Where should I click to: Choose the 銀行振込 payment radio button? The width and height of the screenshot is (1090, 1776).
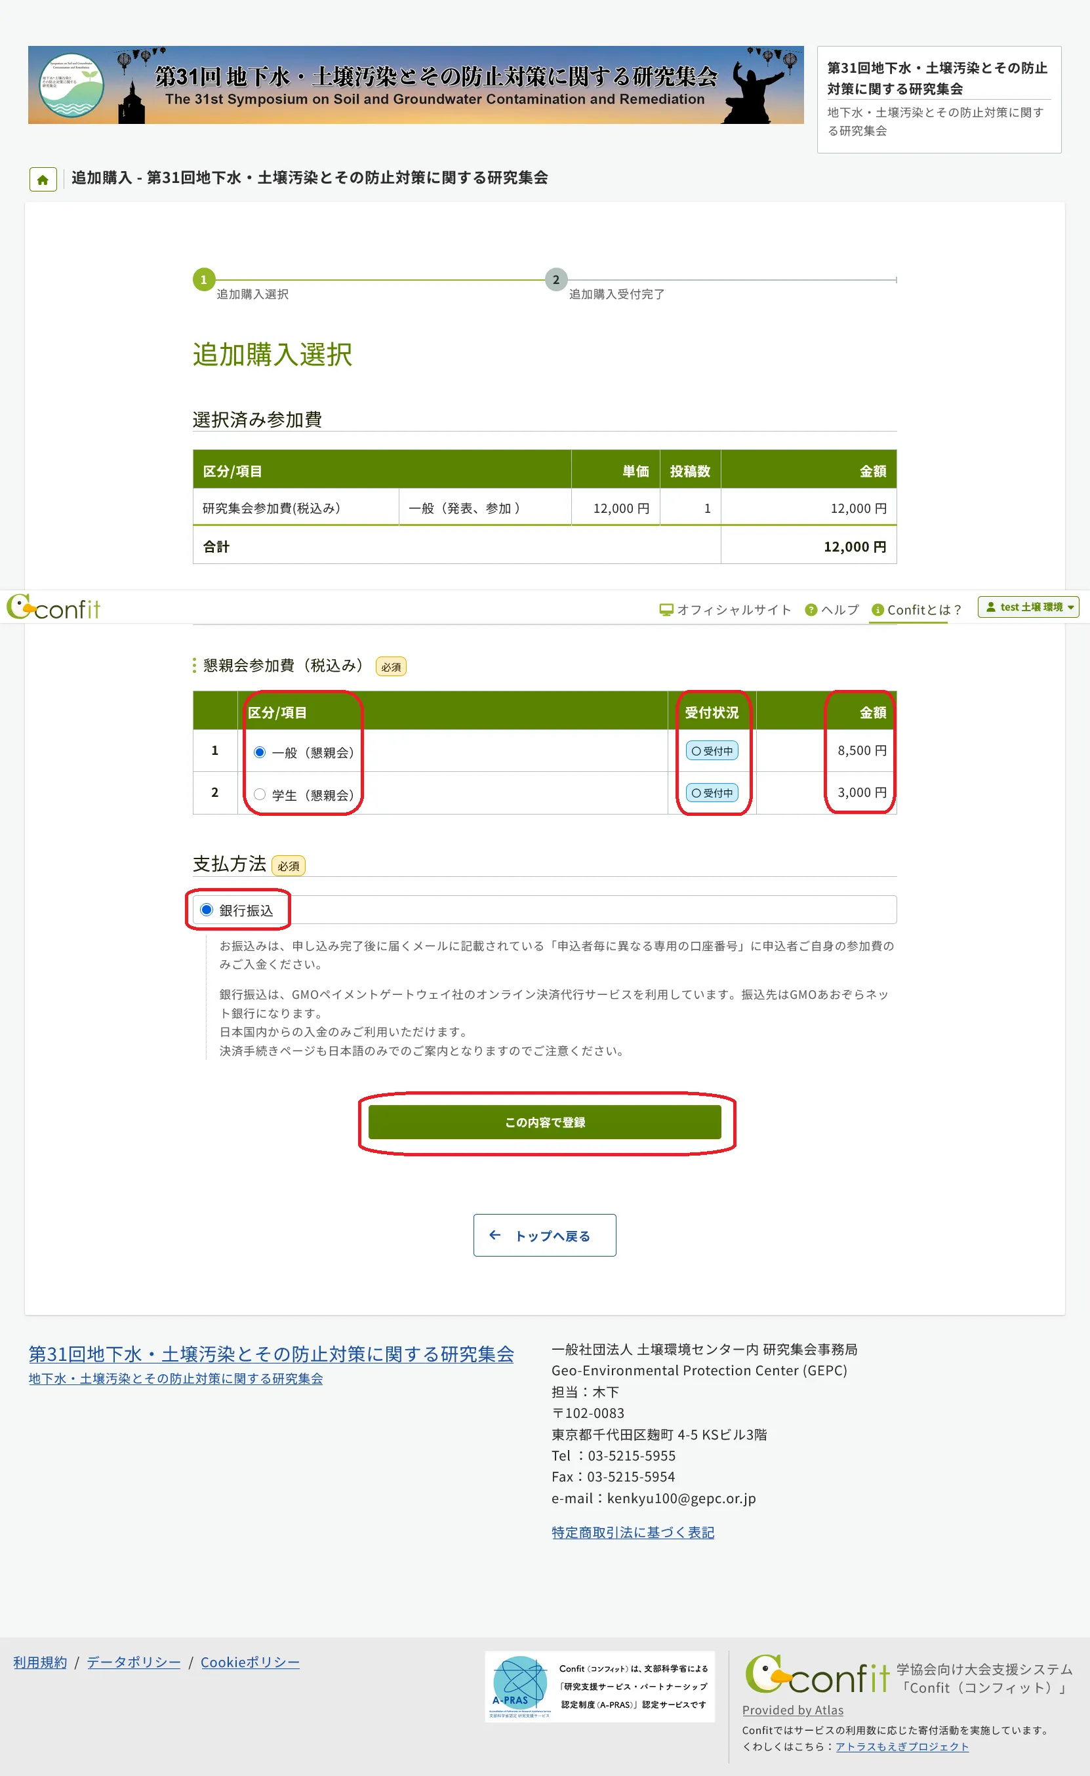207,910
